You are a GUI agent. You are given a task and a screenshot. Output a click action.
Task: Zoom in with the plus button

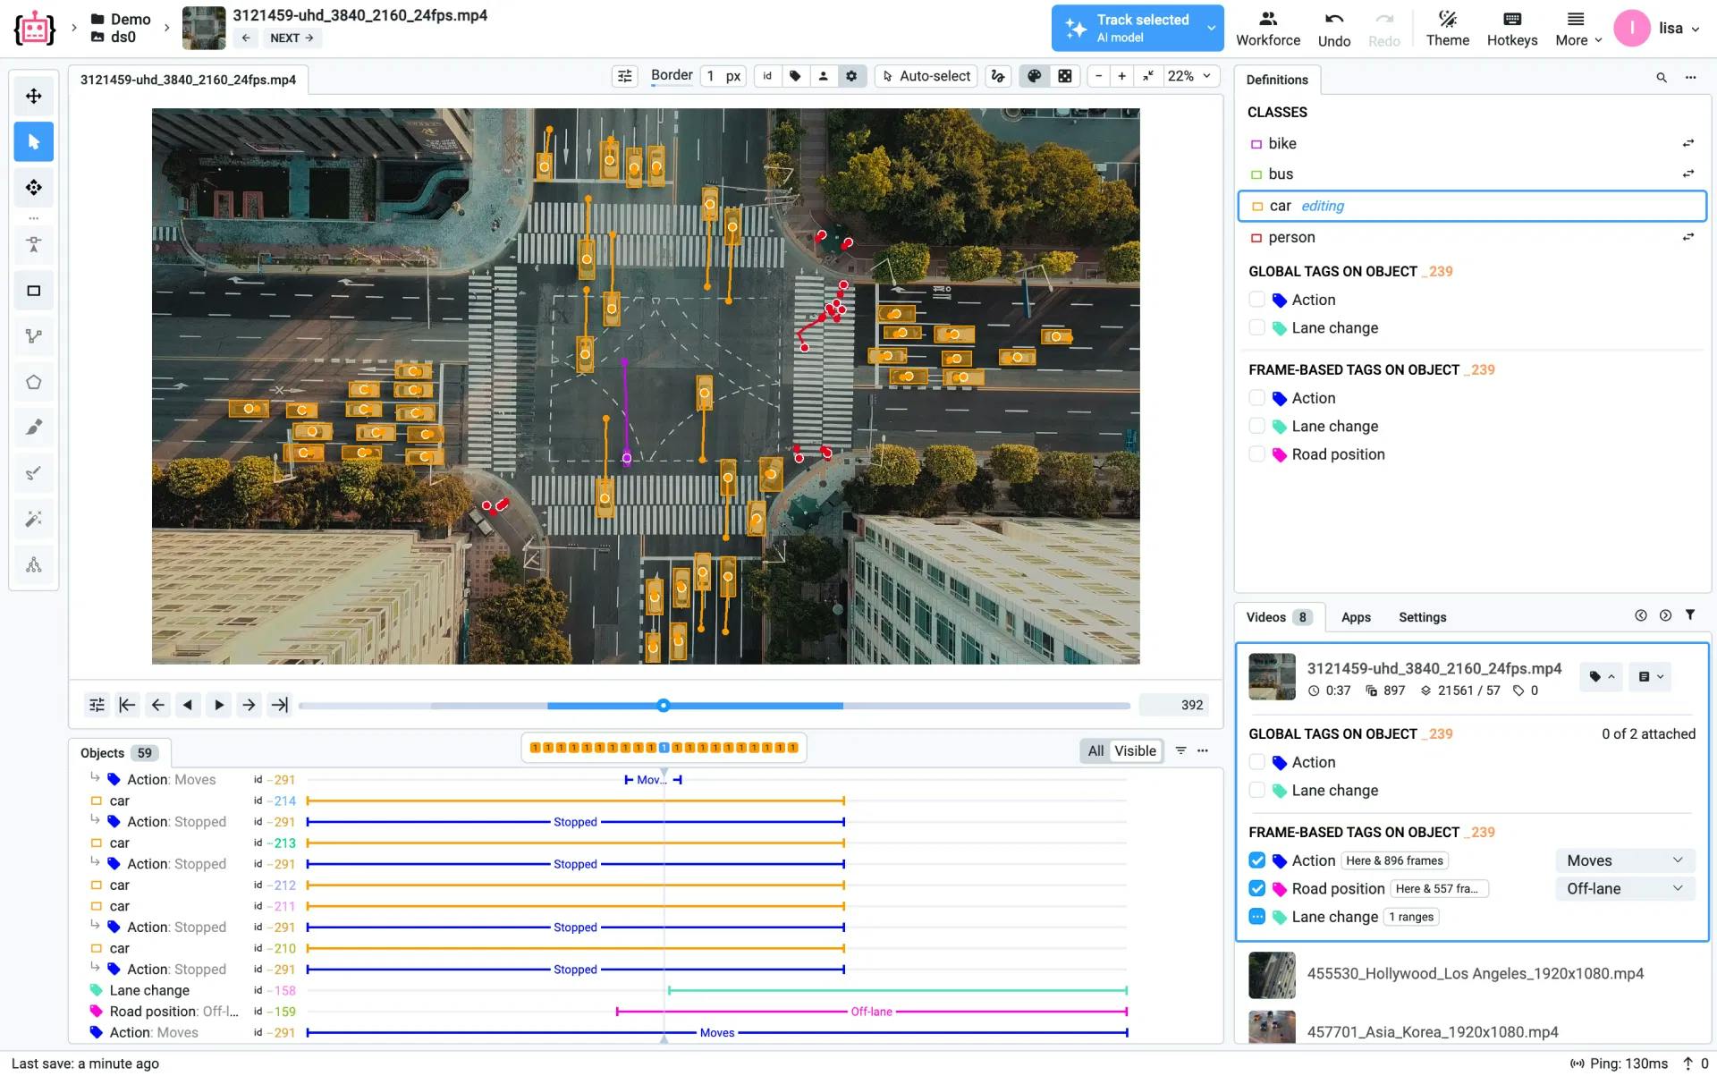coord(1121,76)
